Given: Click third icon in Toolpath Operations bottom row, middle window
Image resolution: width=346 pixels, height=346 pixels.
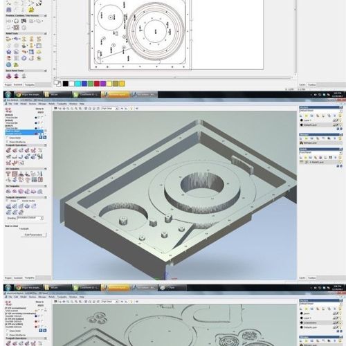Looking at the screenshot, I should pyautogui.click(x=21, y=163).
